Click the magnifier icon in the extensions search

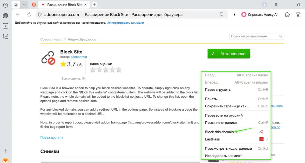281,36
